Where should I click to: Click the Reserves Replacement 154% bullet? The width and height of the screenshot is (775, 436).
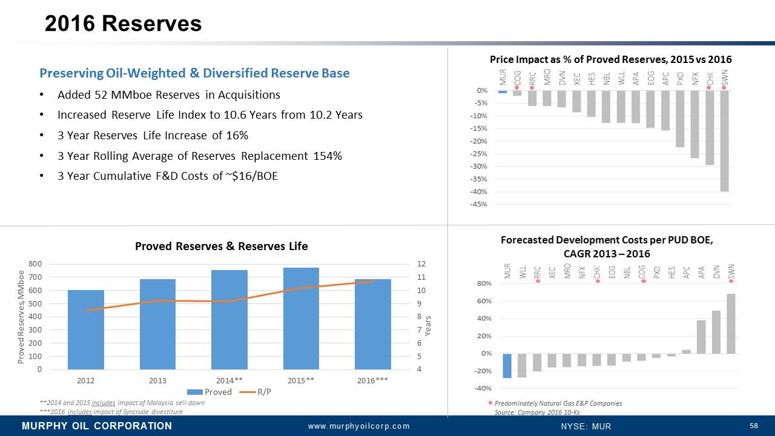[200, 156]
